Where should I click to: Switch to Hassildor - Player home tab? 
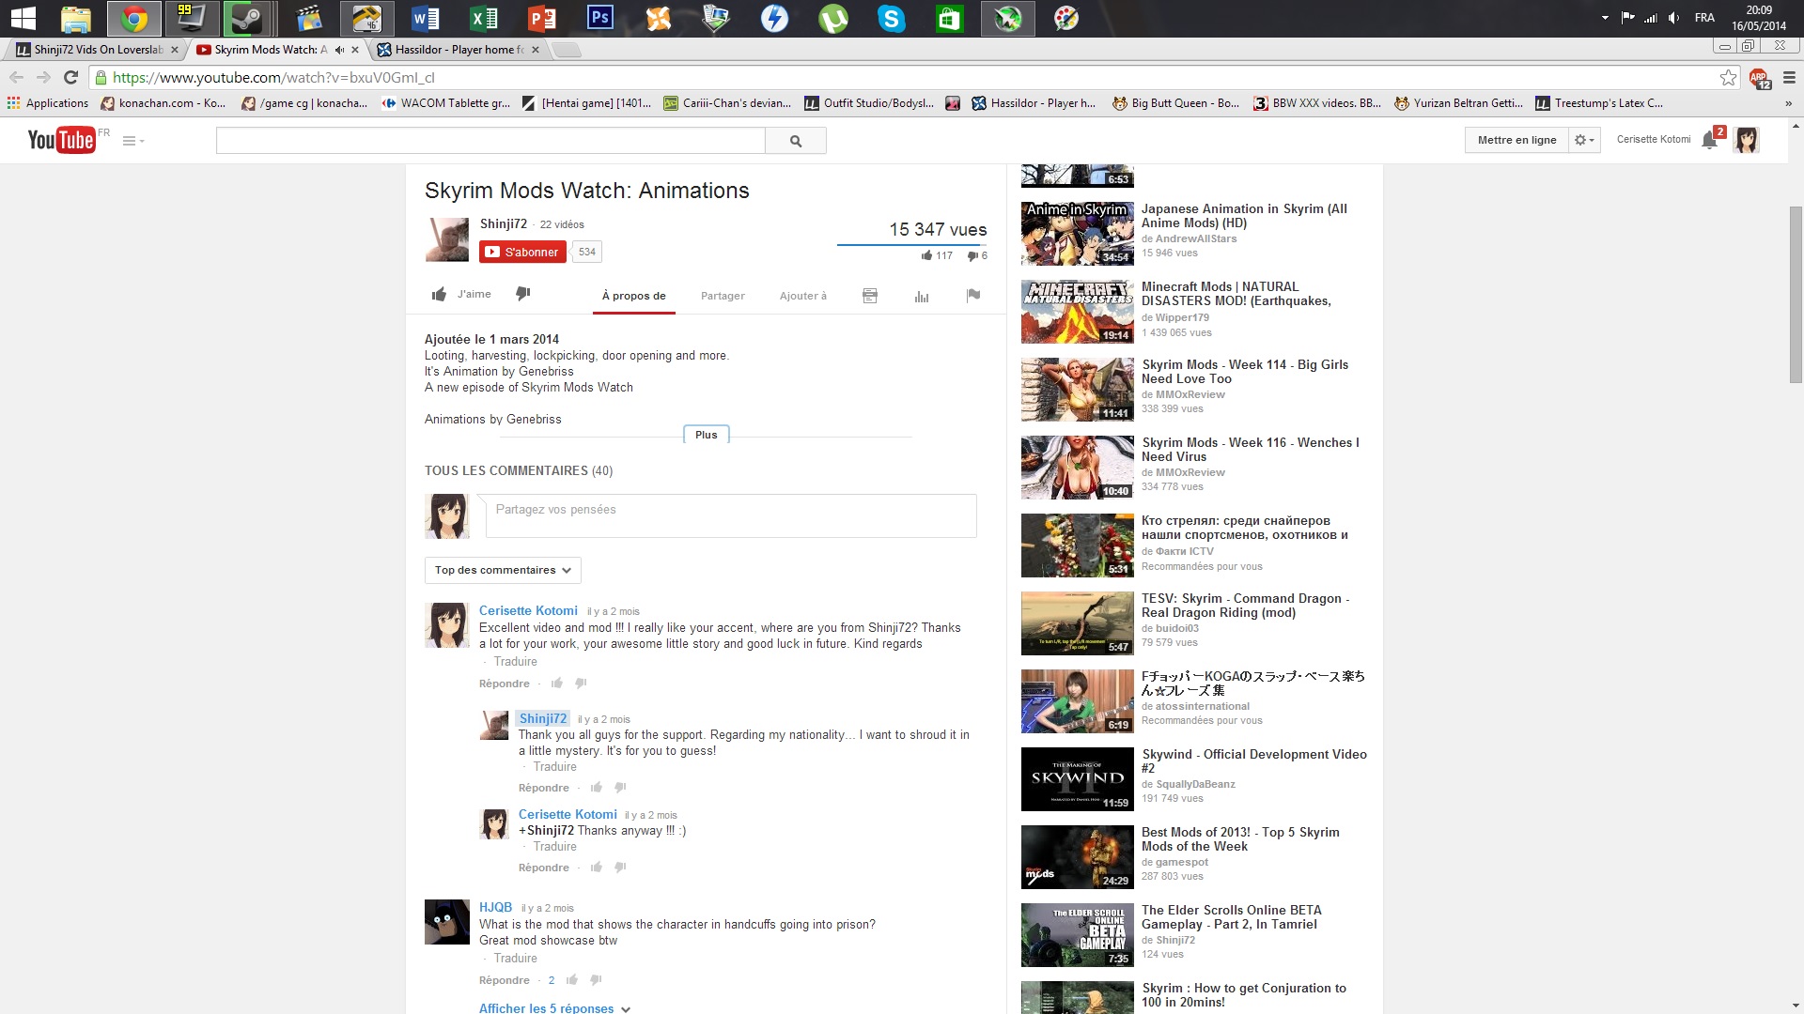pyautogui.click(x=459, y=50)
